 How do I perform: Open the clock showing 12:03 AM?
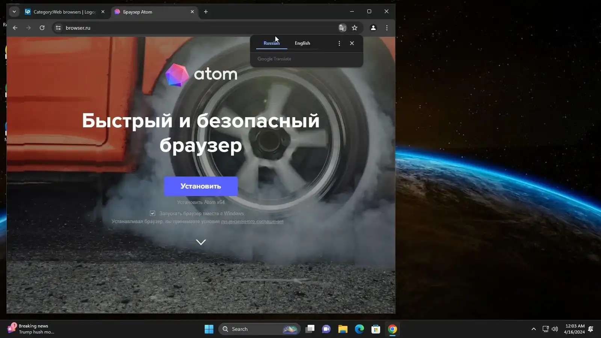point(575,329)
